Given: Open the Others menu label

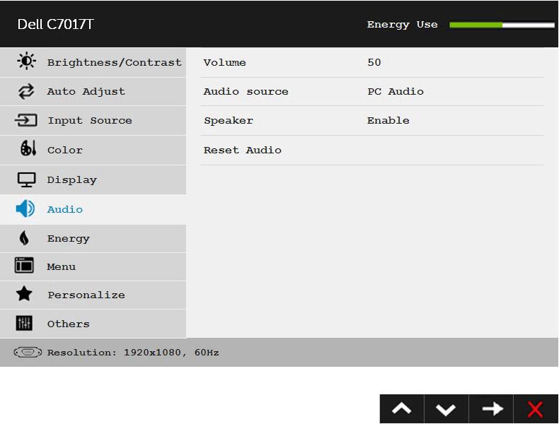Looking at the screenshot, I should point(69,324).
